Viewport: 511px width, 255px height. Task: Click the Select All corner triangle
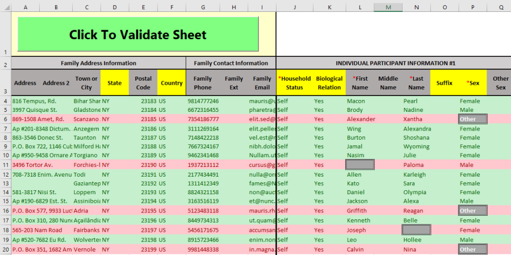tap(5, 6)
